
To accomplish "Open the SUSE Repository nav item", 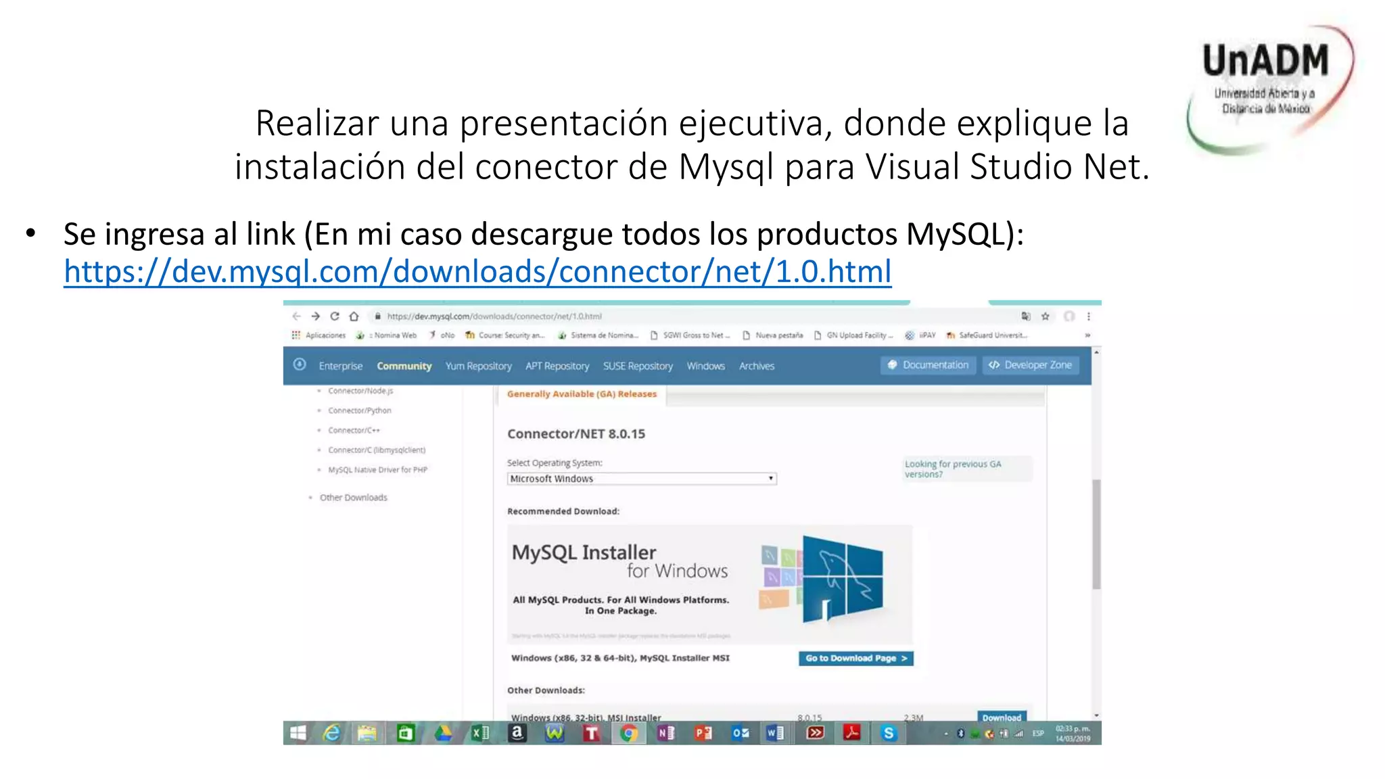I will point(638,366).
